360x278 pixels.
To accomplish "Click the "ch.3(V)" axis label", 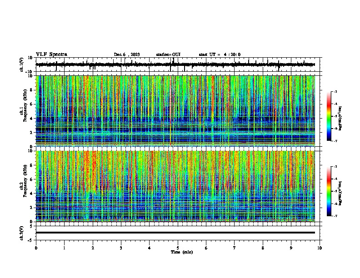I will [x=22, y=233].
